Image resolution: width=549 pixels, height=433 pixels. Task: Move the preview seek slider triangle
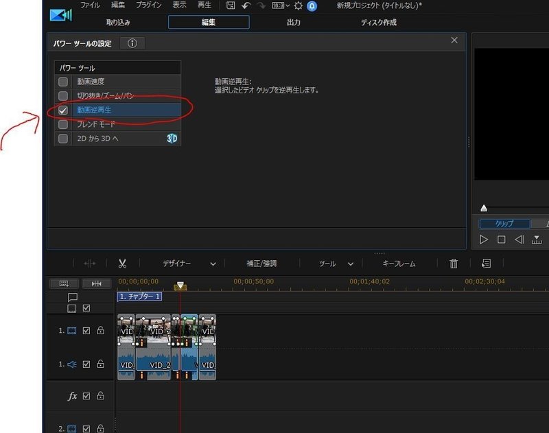(484, 207)
